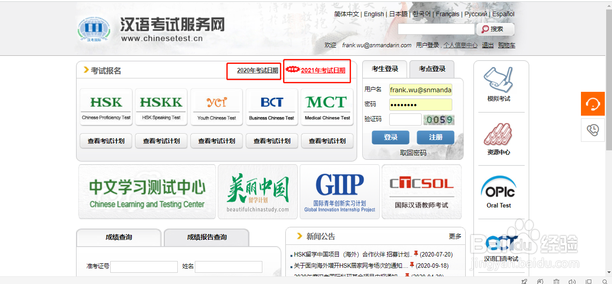The width and height of the screenshot is (612, 284).
Task: Select the 汉语口语考试 icon at bottom right
Action: tap(501, 248)
